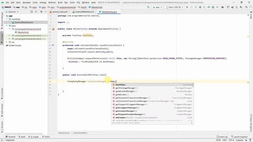Image resolution: width=253 pixels, height=142 pixels.
Task: Open the Build menu
Action: [60, 3]
